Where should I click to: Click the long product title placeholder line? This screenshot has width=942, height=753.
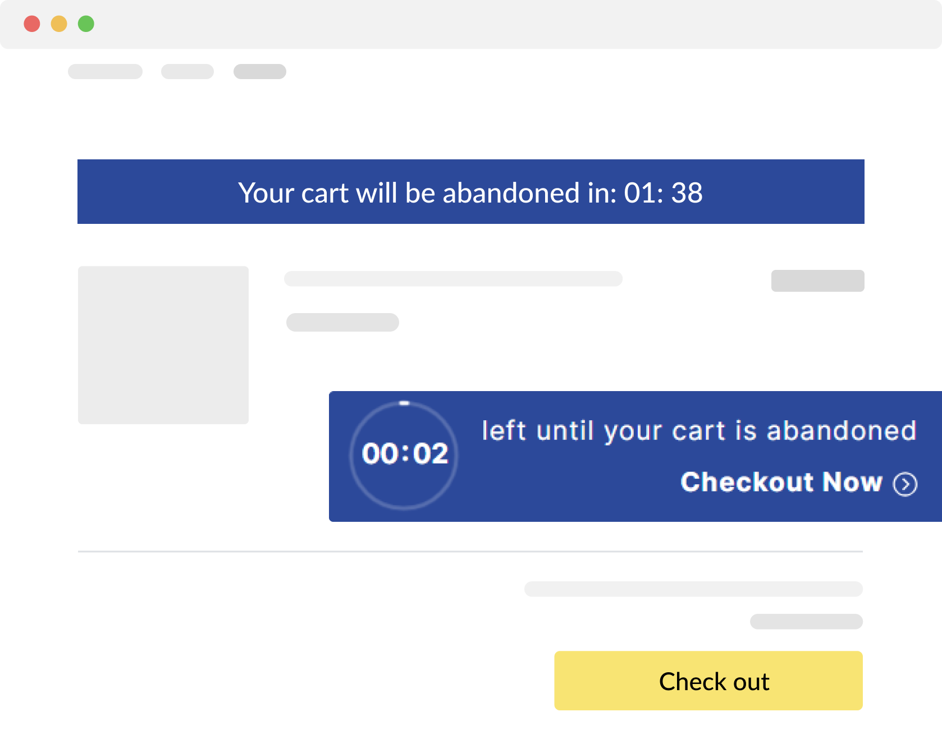point(453,279)
